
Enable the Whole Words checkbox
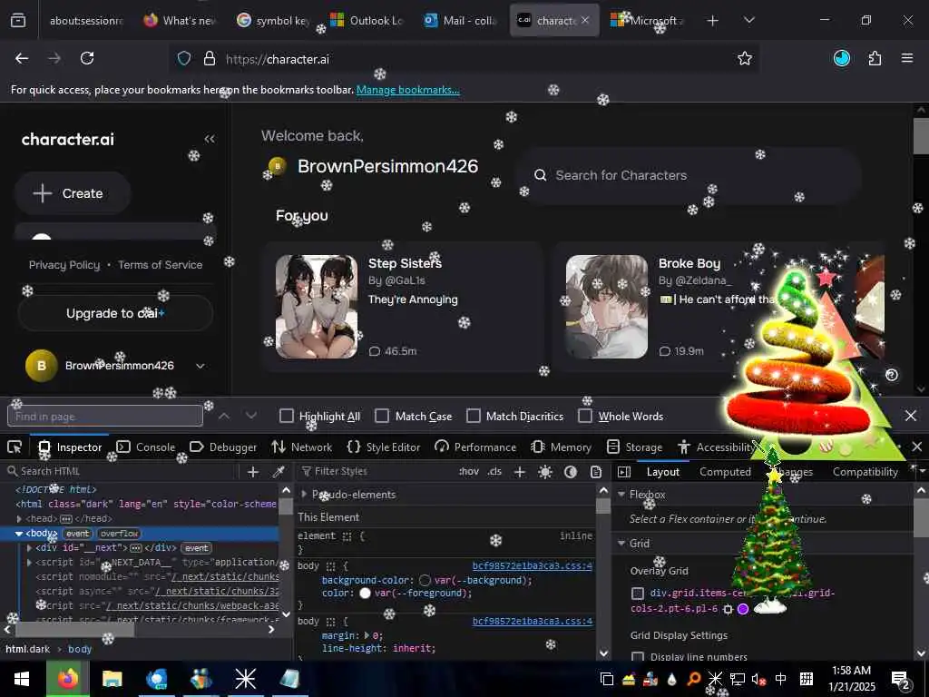pos(585,416)
